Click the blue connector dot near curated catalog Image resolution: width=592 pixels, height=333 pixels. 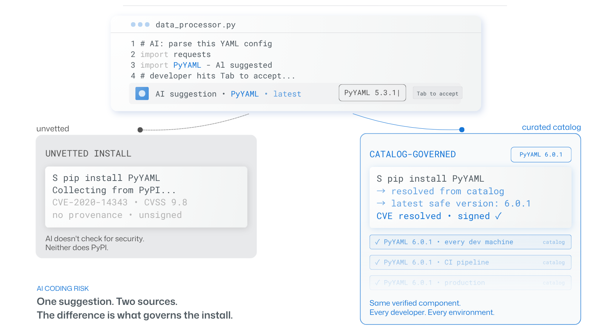tap(462, 129)
